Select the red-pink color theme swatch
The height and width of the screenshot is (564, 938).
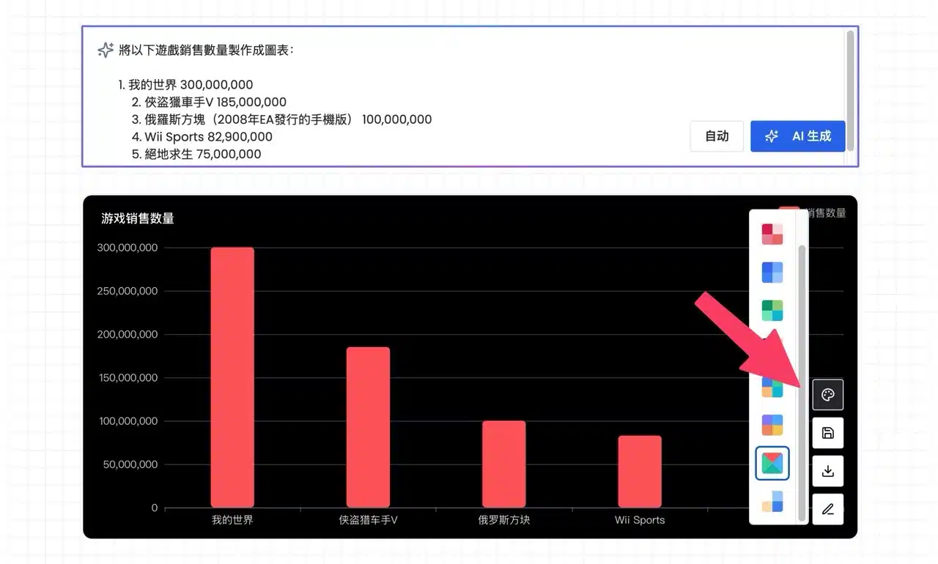[772, 234]
